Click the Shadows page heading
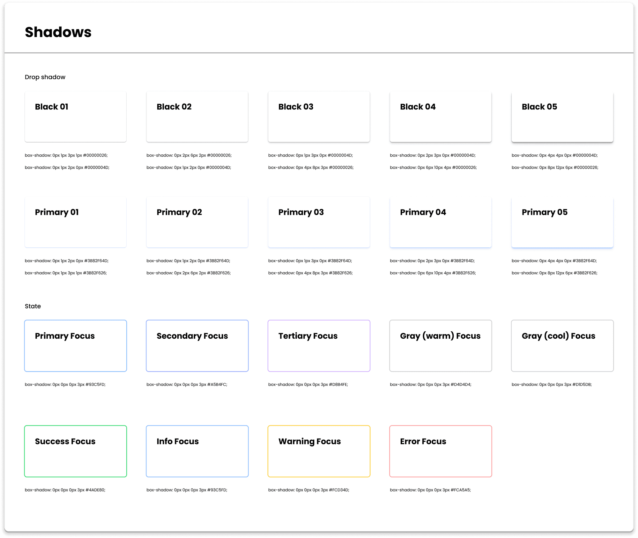This screenshot has height=538, width=638. [x=58, y=32]
